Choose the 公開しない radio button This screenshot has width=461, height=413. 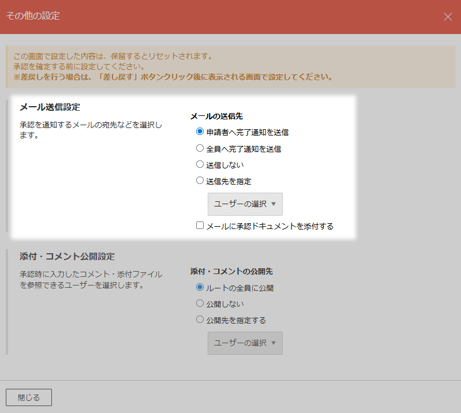(200, 303)
